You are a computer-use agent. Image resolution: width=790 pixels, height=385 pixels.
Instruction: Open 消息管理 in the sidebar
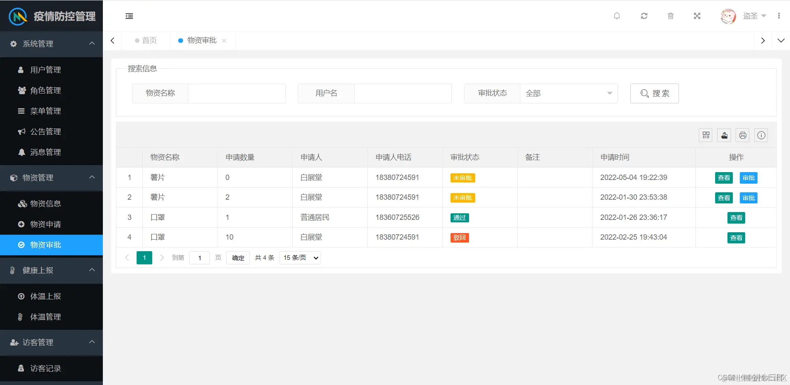point(51,152)
